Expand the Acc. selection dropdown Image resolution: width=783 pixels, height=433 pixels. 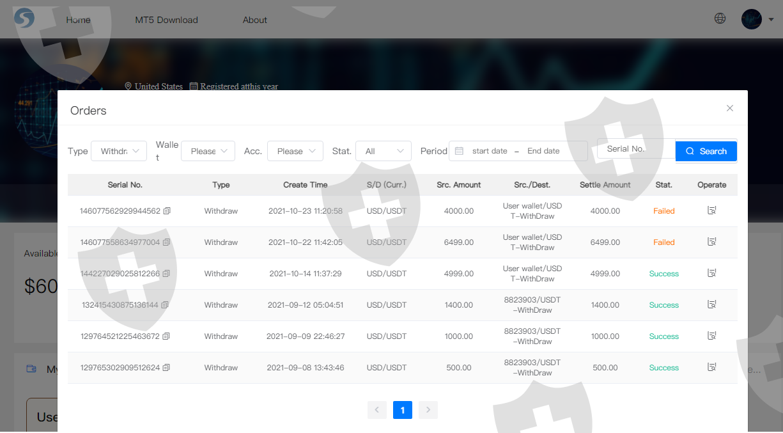(x=295, y=152)
